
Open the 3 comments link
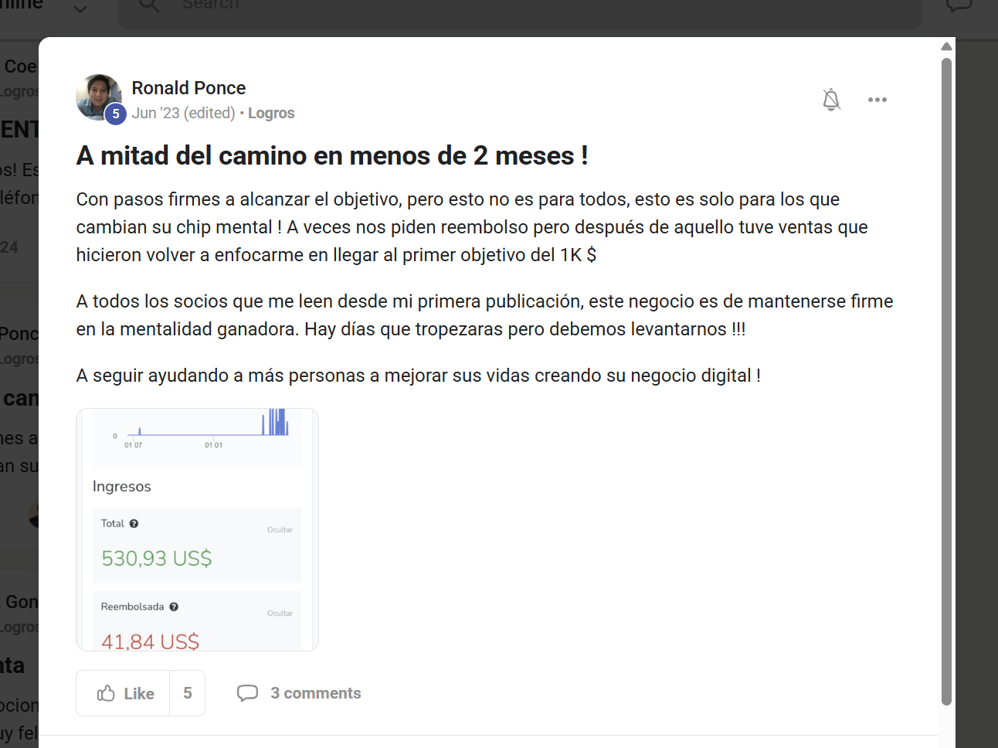point(316,692)
